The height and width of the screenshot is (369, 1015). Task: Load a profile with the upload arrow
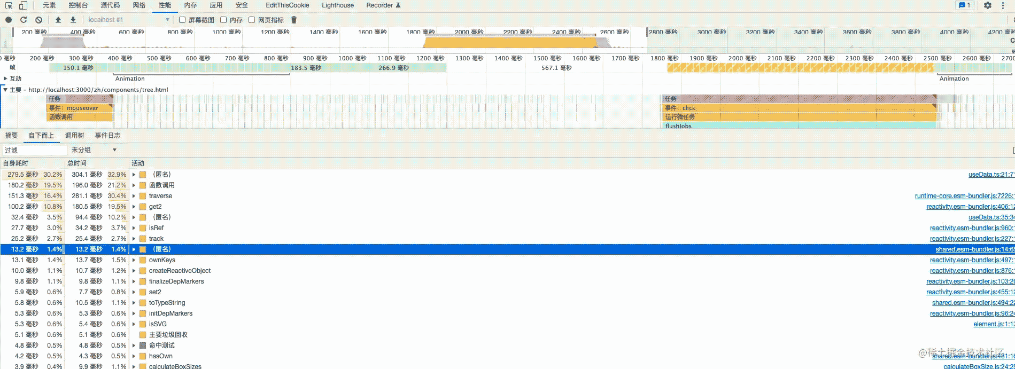[x=58, y=20]
